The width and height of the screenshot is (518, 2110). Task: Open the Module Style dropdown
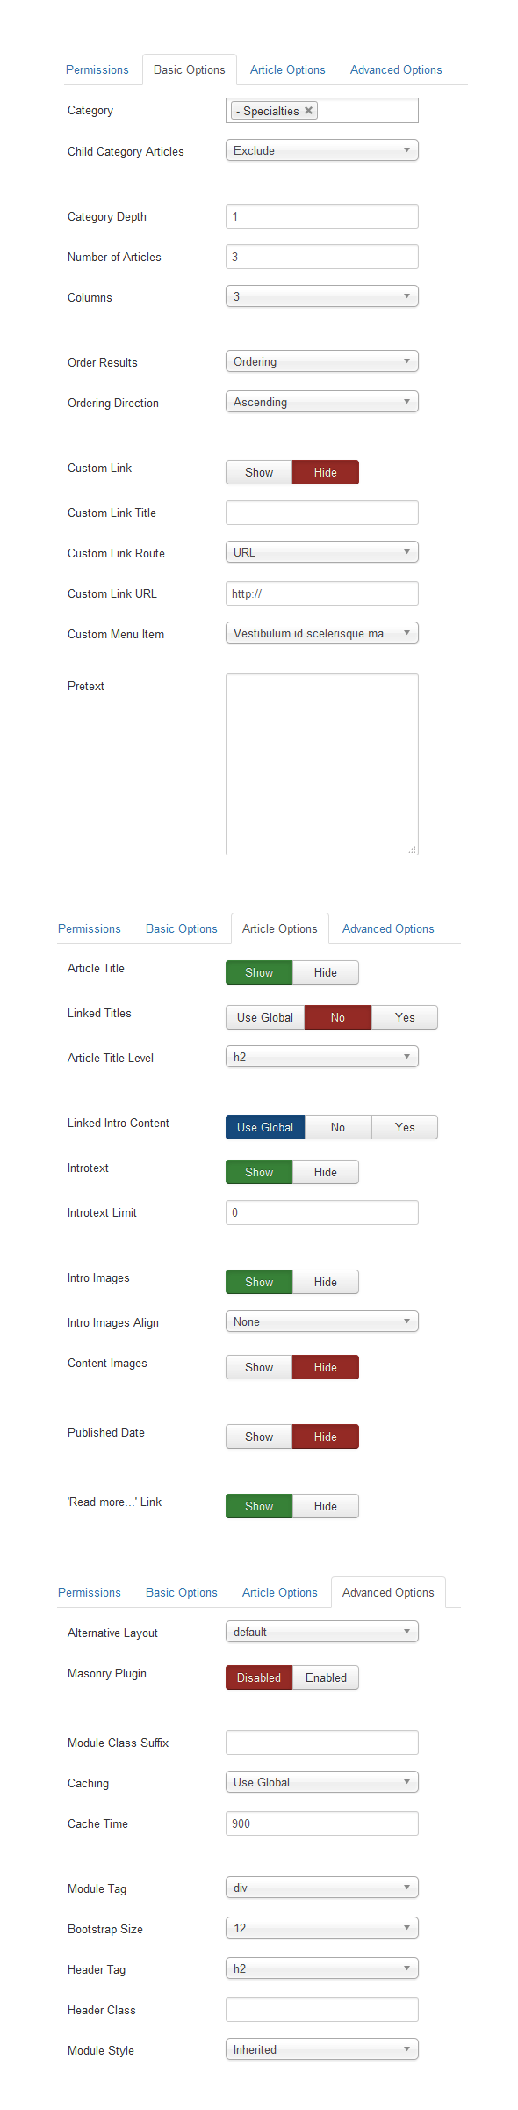point(322,2049)
